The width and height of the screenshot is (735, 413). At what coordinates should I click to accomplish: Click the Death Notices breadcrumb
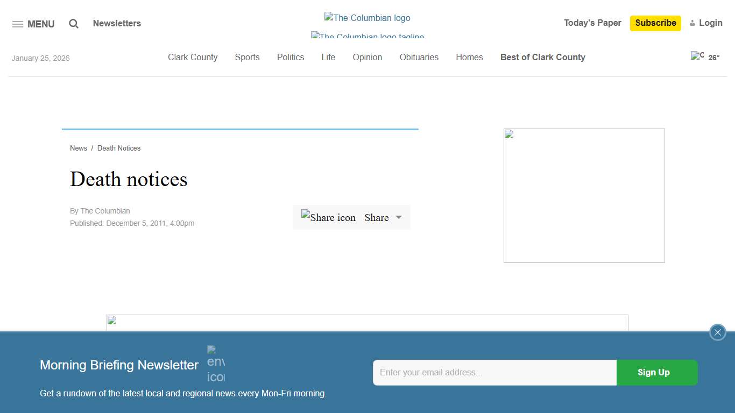119,148
